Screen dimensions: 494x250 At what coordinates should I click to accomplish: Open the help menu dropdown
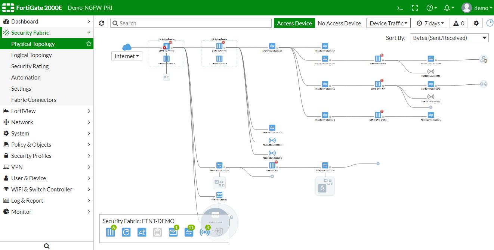coord(432,8)
